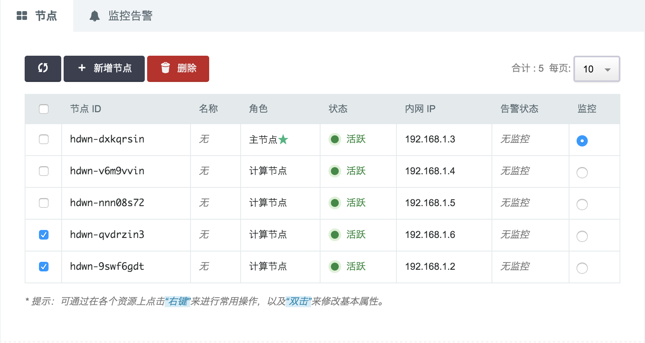Click 计算节点 role of hdwn-v6m9vvin

click(x=268, y=171)
